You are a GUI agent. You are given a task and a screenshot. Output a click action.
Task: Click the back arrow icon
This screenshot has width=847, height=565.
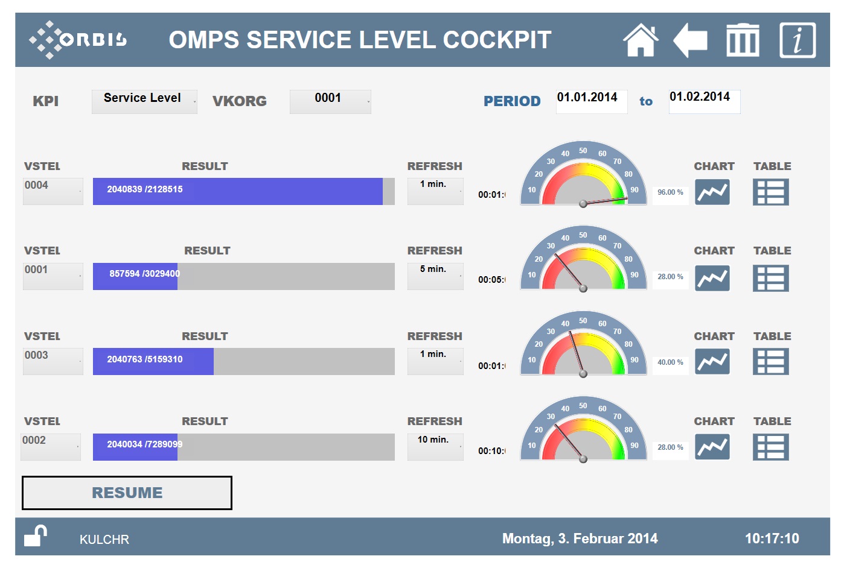point(690,40)
